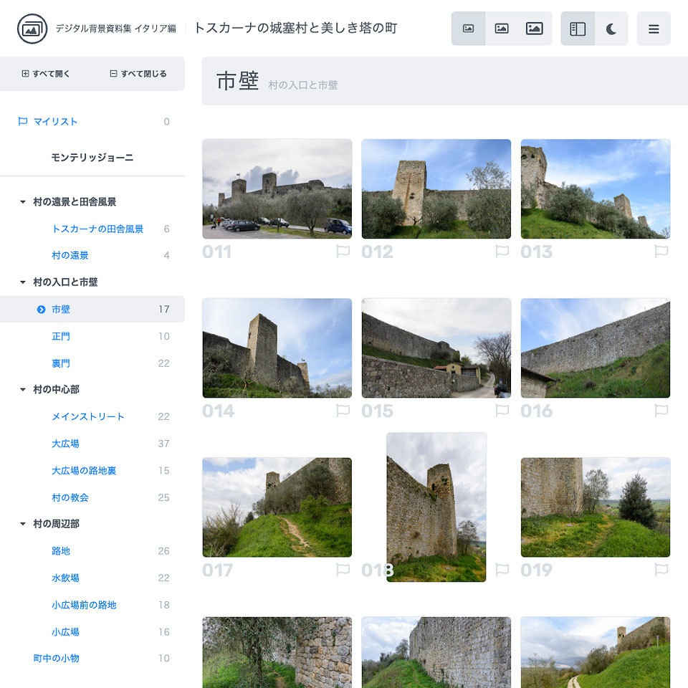Viewport: 688px width, 688px height.
Task: Open 小広場前の路地 category
Action: point(84,605)
